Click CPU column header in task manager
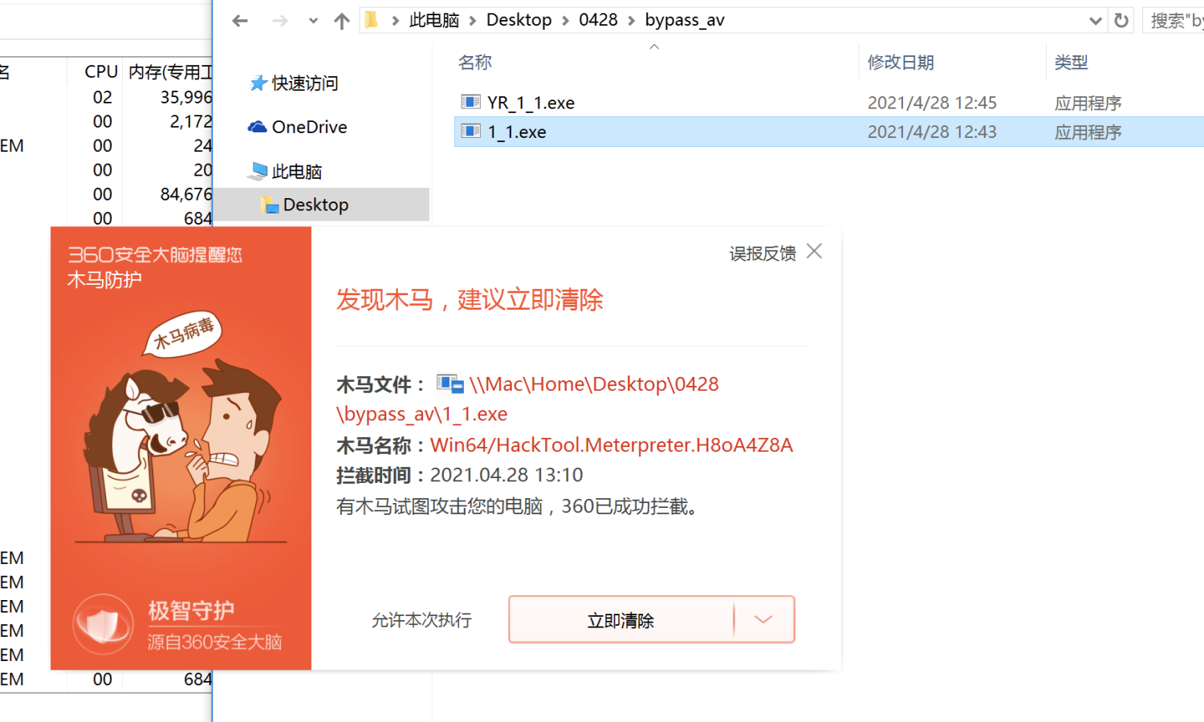 pos(101,72)
